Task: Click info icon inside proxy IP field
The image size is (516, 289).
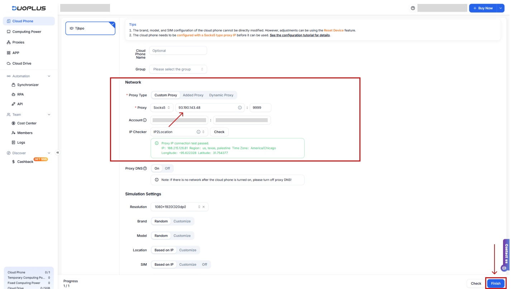Action: (240, 107)
